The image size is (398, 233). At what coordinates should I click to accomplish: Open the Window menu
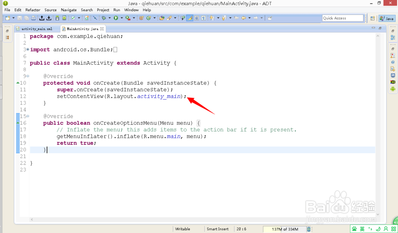pos(131,10)
